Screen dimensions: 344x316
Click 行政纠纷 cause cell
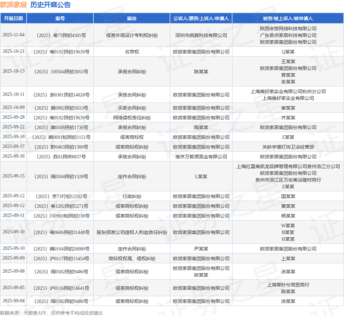[x=132, y=196]
